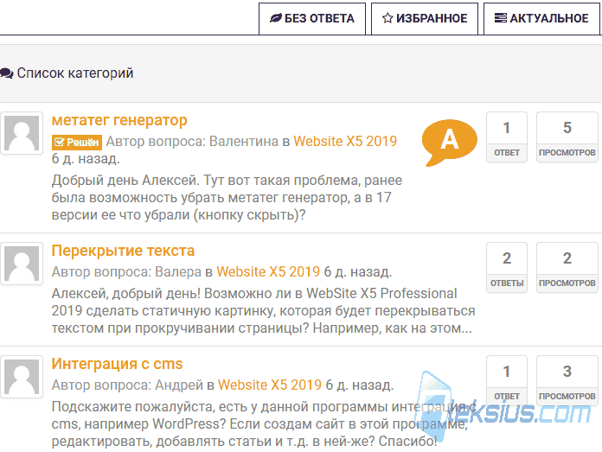Viewport: 602px width, 452px height.
Task: Open the БЕЗ ОТВЕТА tab
Action: [x=312, y=18]
